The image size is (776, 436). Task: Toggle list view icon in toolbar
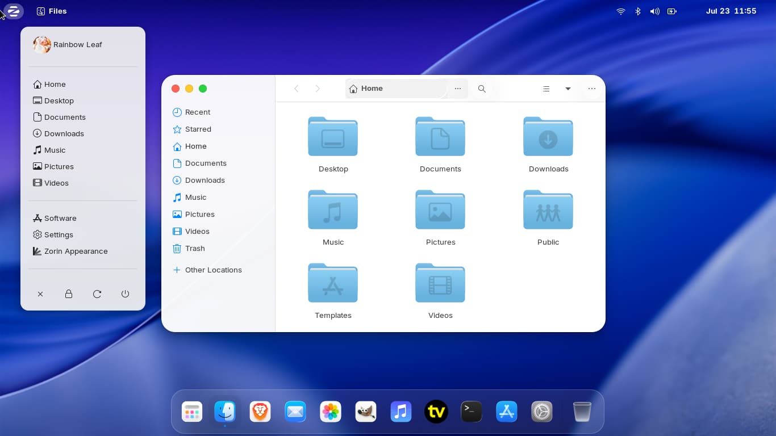click(546, 89)
